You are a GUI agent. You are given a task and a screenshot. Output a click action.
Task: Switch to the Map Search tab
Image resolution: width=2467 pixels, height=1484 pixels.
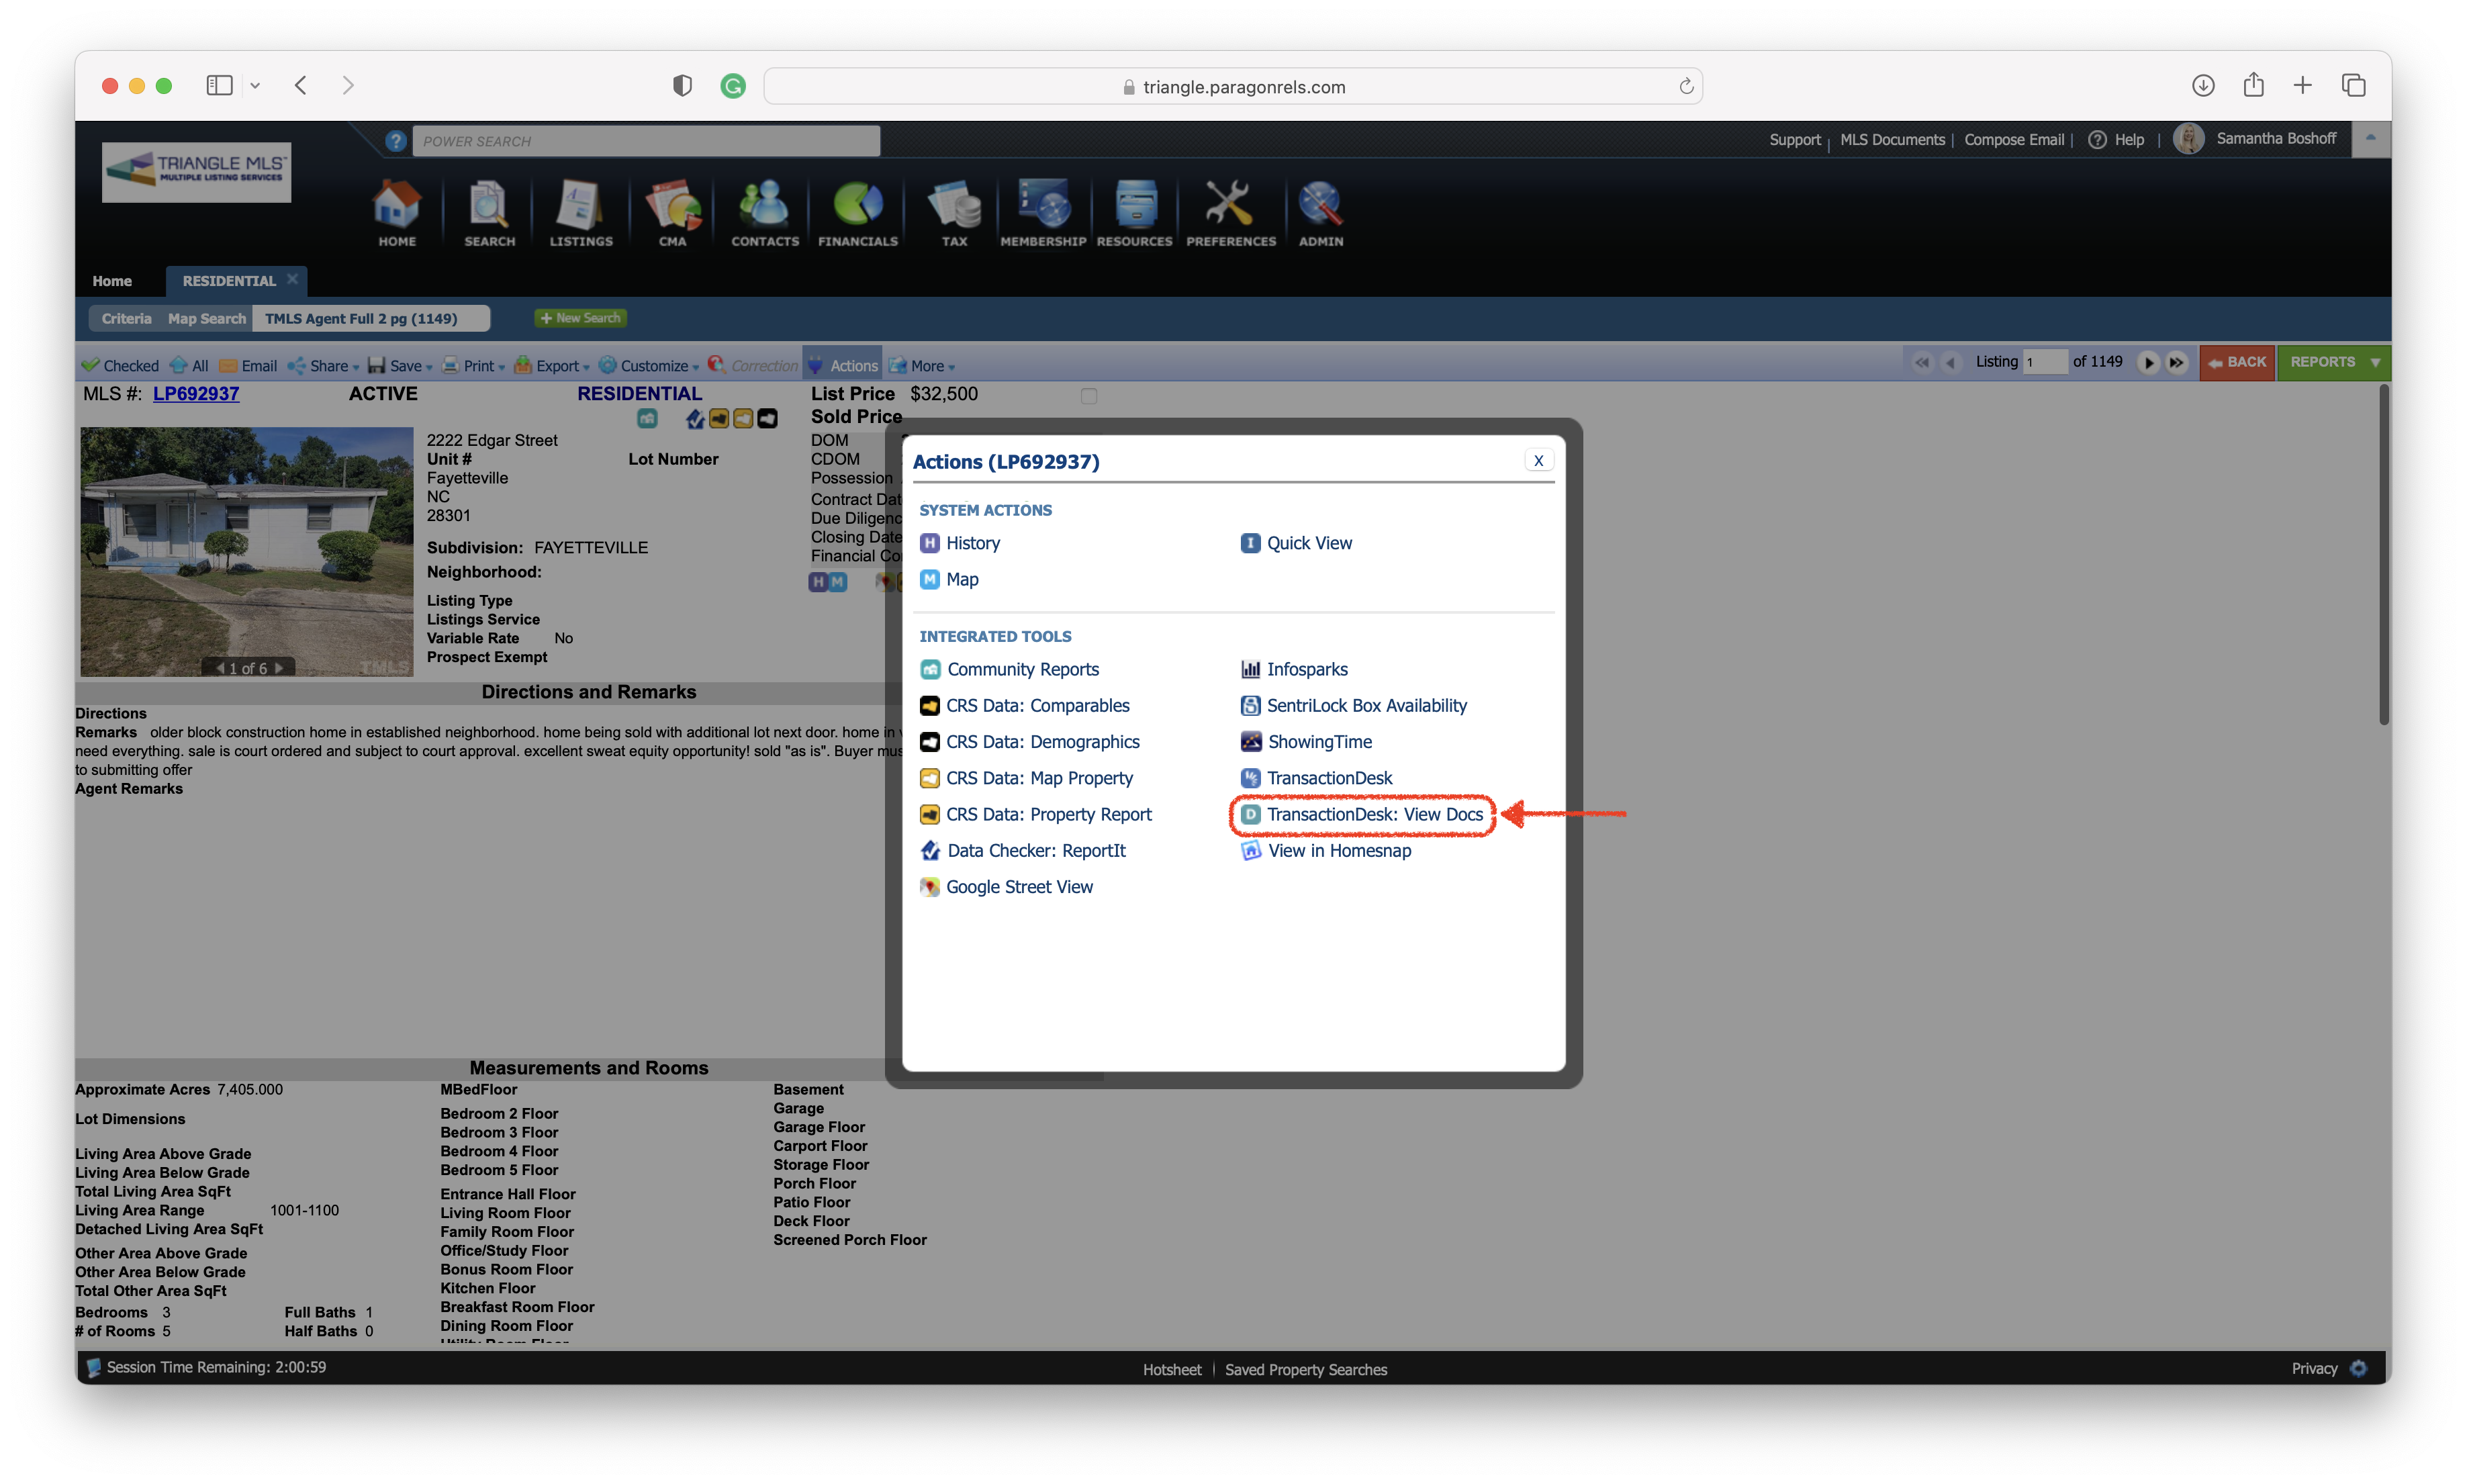(x=206, y=319)
